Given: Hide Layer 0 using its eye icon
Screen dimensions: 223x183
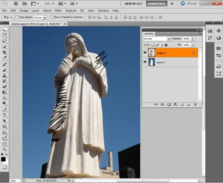Looking at the screenshot, I should [x=145, y=62].
